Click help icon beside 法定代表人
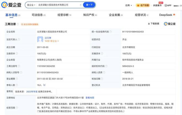 point(19,39)
